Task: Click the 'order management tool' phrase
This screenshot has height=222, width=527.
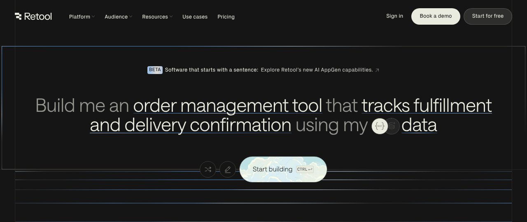Action: (228, 106)
